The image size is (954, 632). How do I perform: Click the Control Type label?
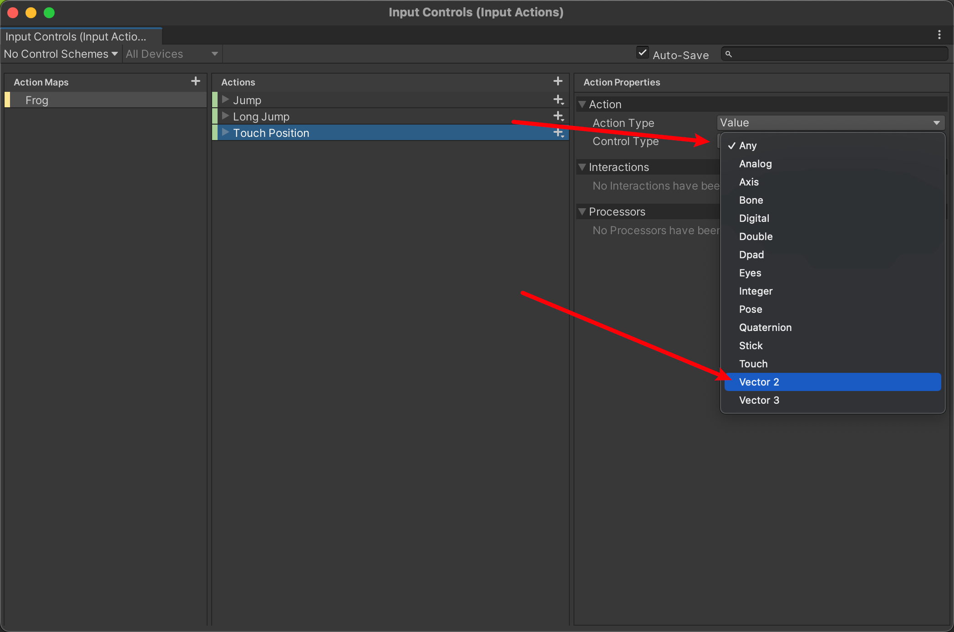click(625, 141)
